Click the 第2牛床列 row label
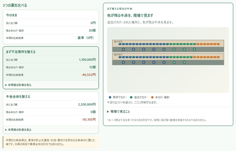This screenshot has width=236, height=151. point(118,55)
